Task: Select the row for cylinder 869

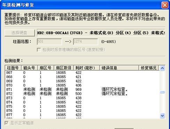Action: tap(82, 81)
